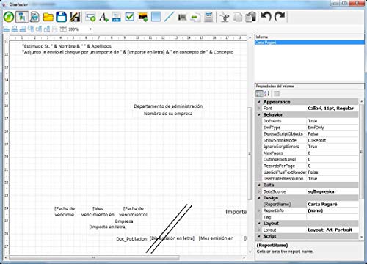This screenshot has width=367, height=264.
Task: Open the zoom level dropdown arrow
Action: (x=90, y=29)
